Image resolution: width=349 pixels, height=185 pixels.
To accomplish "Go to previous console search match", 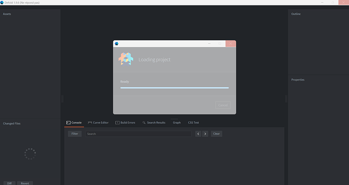I will tap(198, 134).
